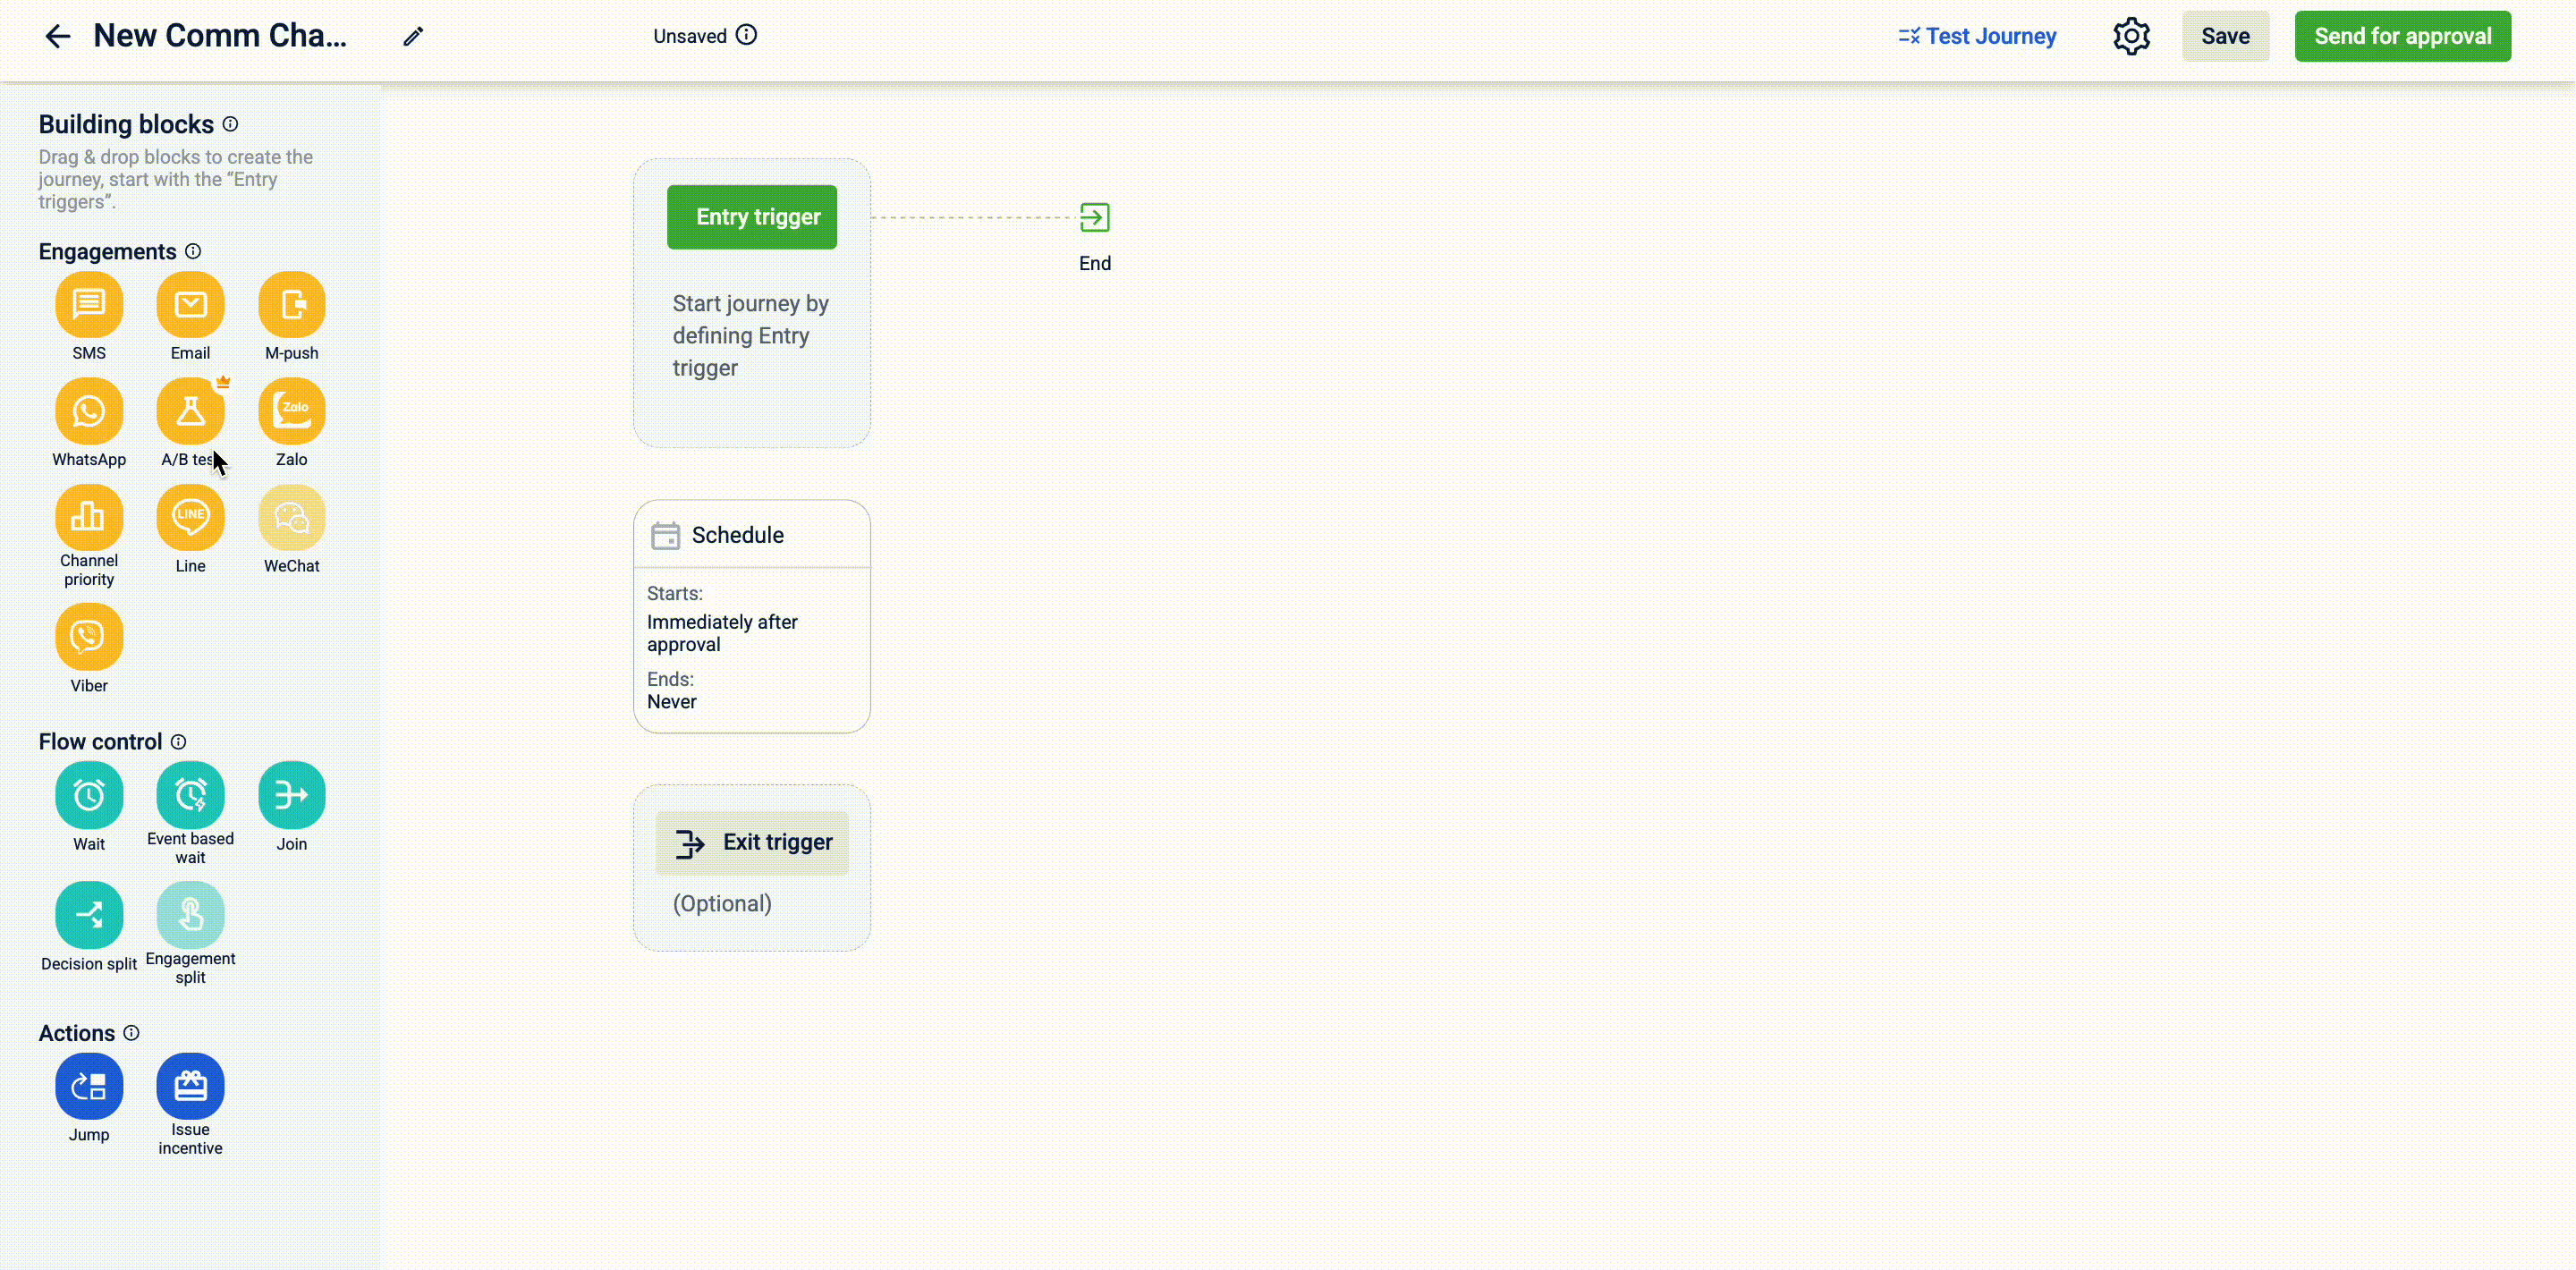The width and height of the screenshot is (2576, 1270).
Task: Open journey settings gear
Action: 2131,36
